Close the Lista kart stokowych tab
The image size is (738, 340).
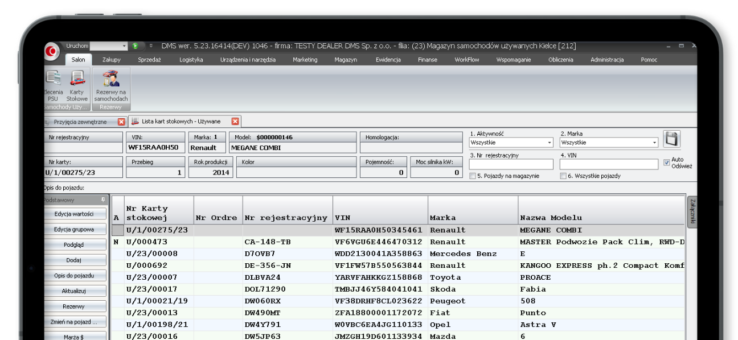click(235, 121)
